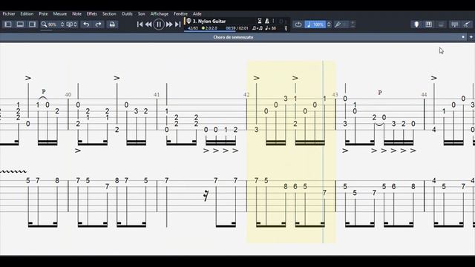Open the screen layout display mode selector
Screen dimensions: 475x267
coord(69,24)
